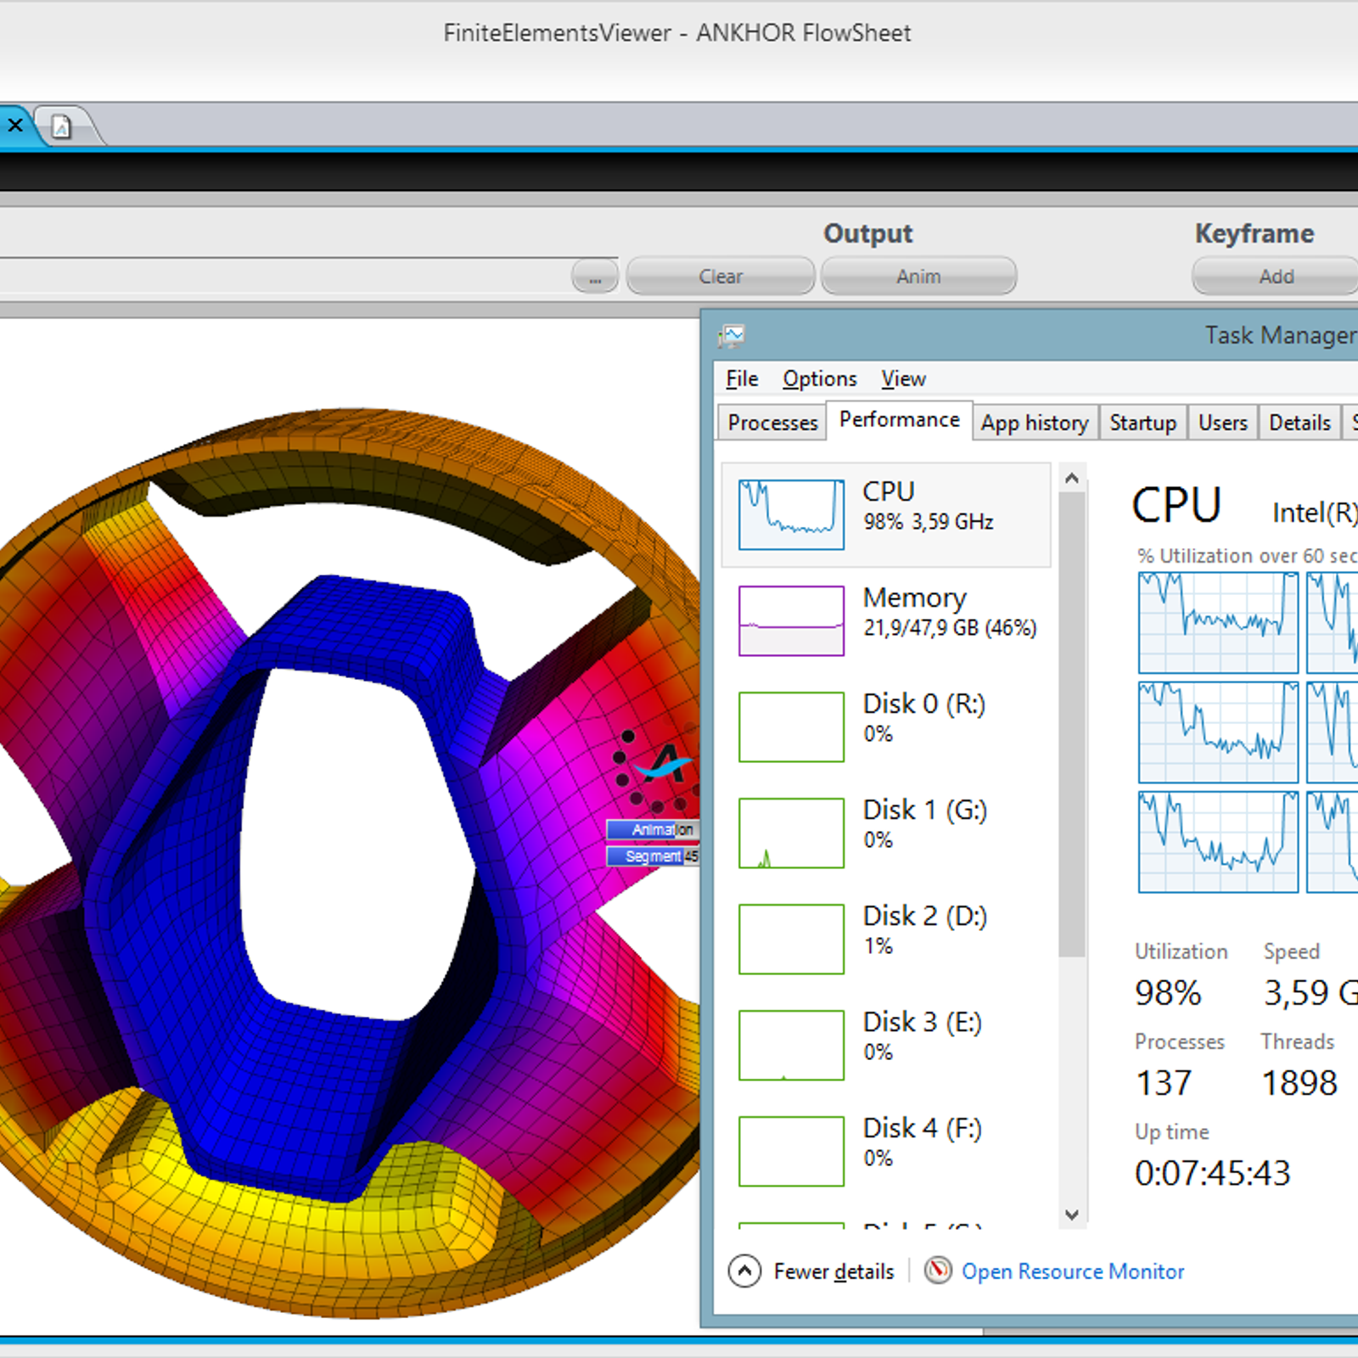The width and height of the screenshot is (1358, 1358).
Task: Collapse view with Fewer details arrow
Action: click(x=744, y=1271)
